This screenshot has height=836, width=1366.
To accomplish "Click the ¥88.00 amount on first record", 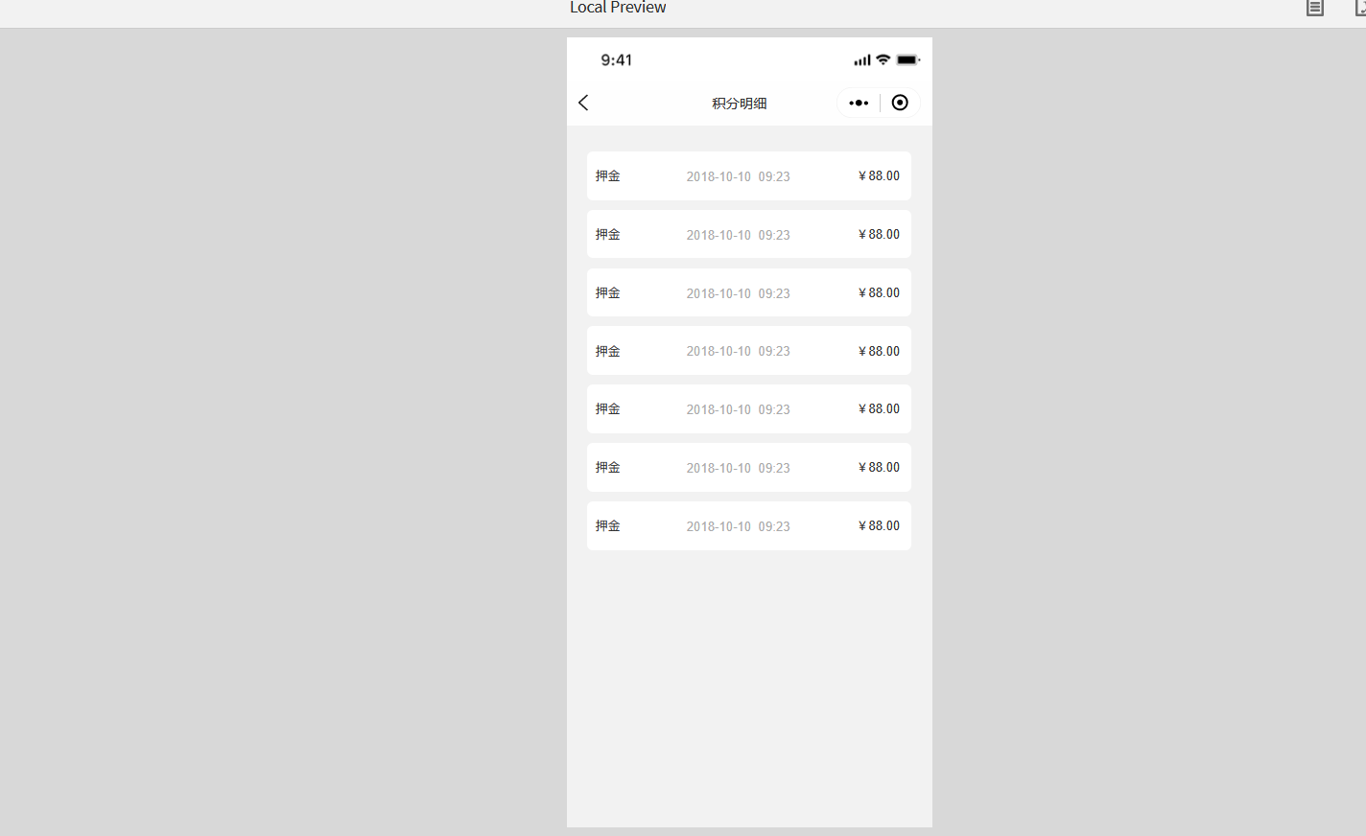I will pyautogui.click(x=879, y=176).
